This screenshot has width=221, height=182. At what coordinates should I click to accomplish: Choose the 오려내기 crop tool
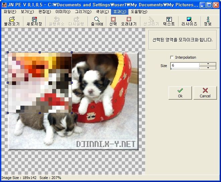[129, 21]
